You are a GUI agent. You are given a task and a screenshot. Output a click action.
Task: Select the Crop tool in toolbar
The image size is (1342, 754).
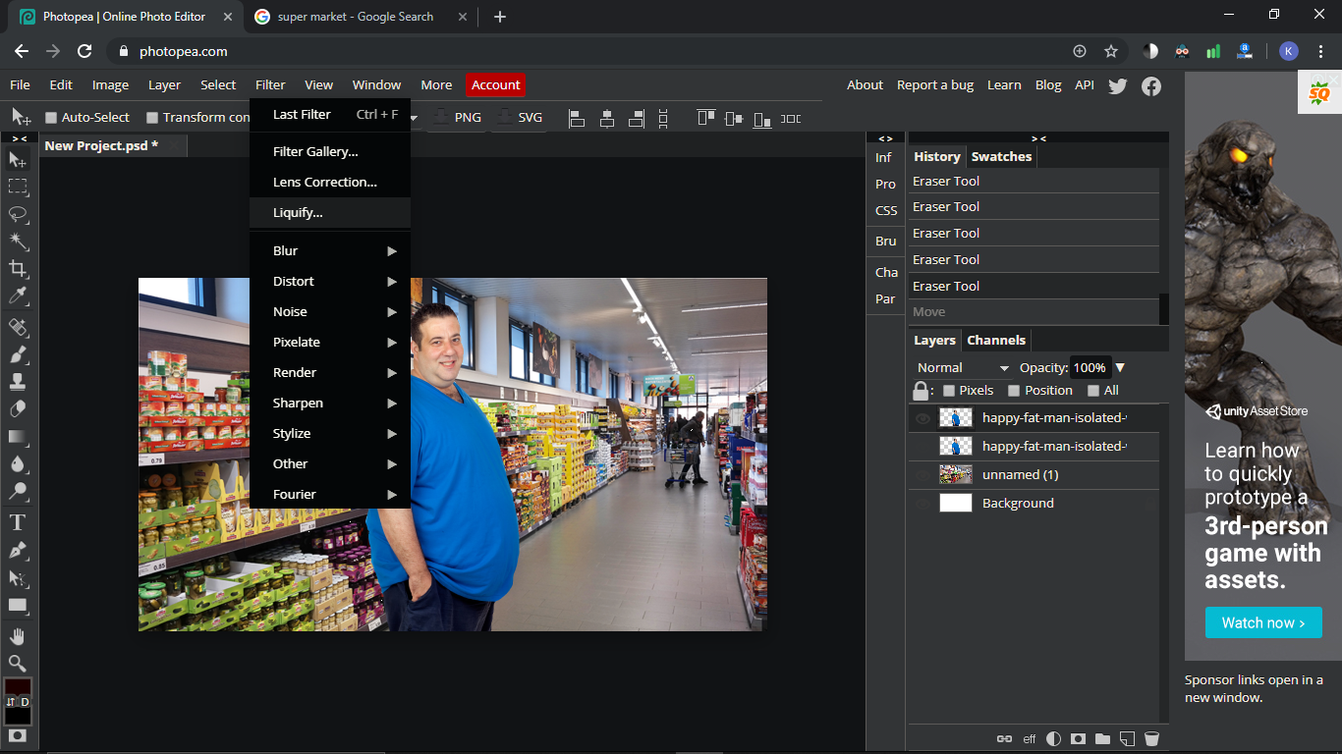click(x=18, y=269)
